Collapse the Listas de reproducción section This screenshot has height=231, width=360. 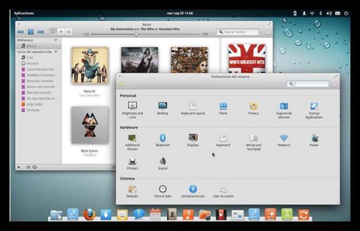click(x=55, y=52)
